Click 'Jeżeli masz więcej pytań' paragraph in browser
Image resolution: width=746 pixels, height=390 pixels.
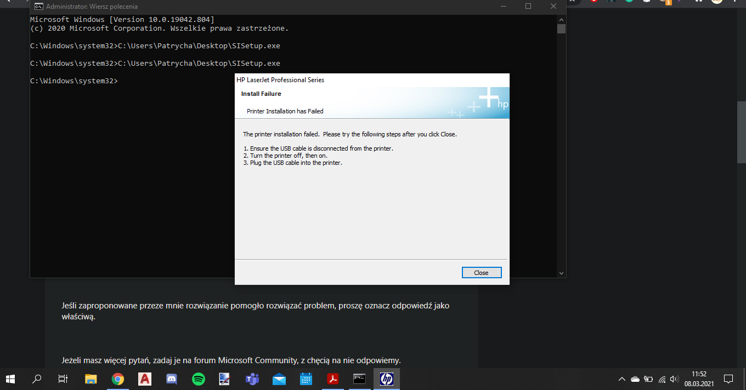[231, 360]
